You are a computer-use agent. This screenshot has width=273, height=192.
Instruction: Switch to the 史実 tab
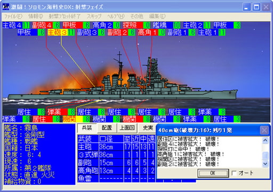pos(148,128)
